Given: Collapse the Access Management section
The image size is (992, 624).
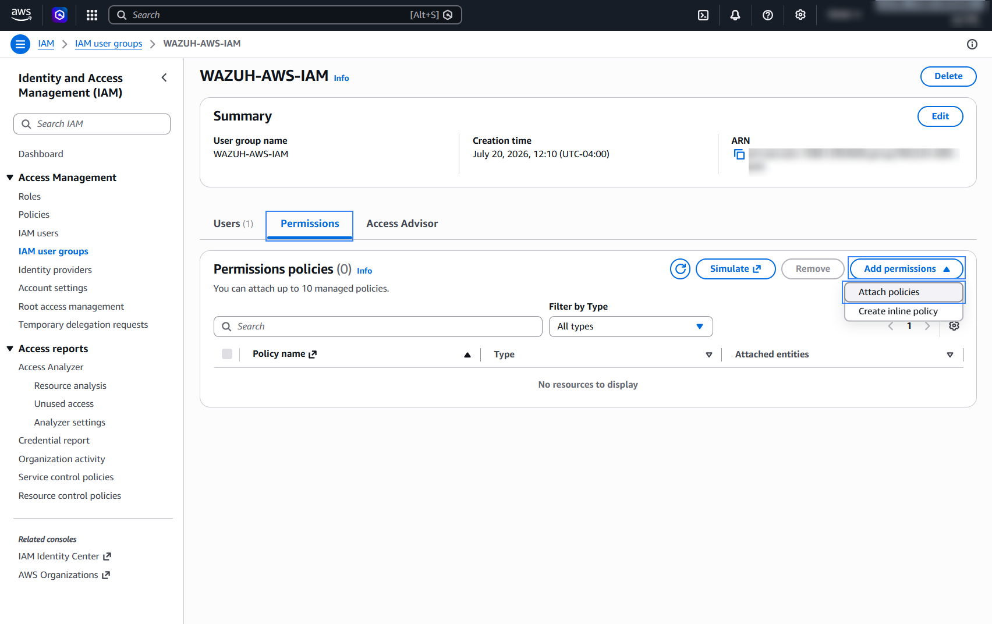Looking at the screenshot, I should click(x=10, y=178).
